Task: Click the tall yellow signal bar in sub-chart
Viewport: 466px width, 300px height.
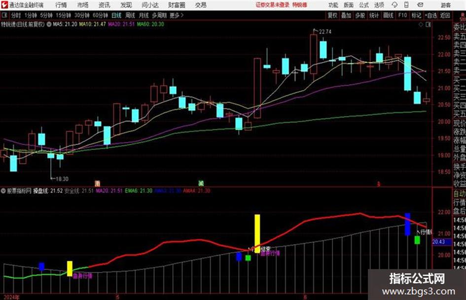Action: 257,234
